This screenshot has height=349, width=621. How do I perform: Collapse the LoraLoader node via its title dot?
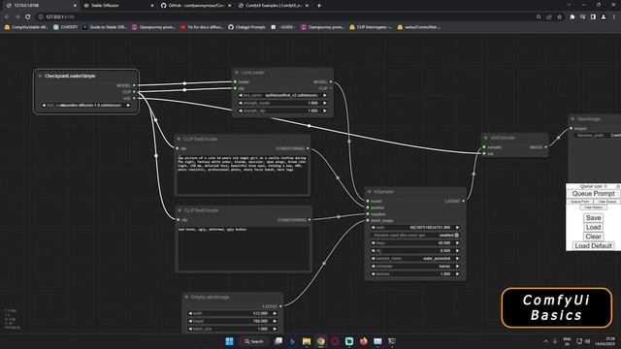(237, 73)
